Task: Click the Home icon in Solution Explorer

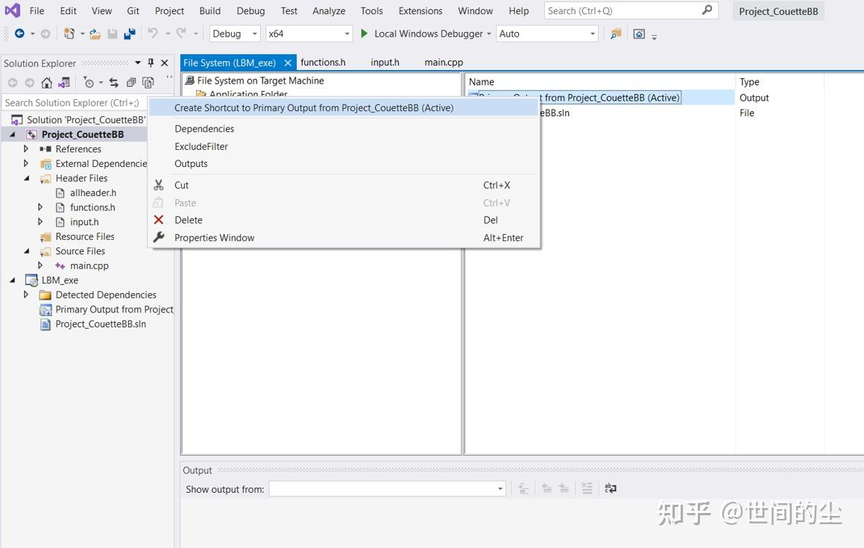Action: point(48,83)
